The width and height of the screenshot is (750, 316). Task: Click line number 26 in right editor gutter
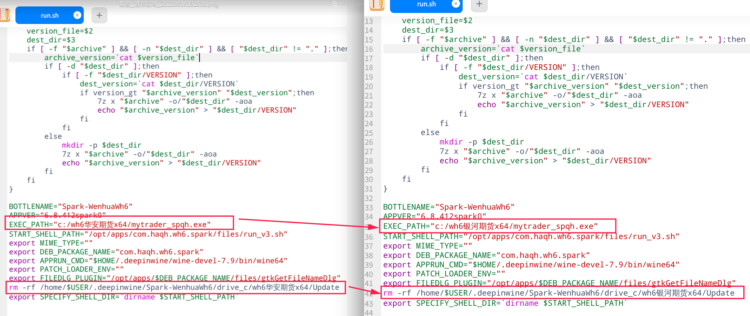coord(369,142)
